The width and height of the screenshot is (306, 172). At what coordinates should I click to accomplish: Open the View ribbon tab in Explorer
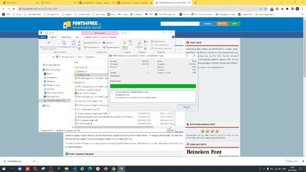77,37
